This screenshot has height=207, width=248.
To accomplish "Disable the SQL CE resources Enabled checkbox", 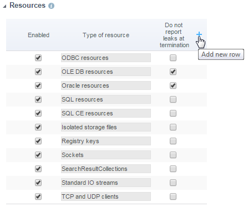I will pos(38,113).
